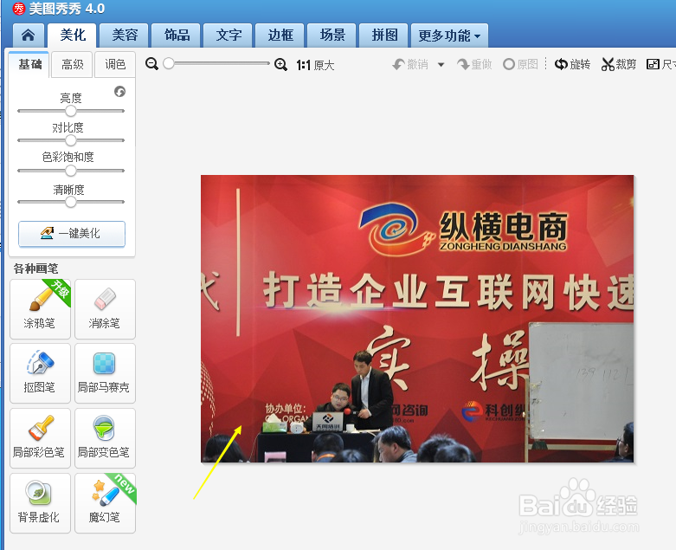
Task: Select the 局部变色笔 color change pen
Action: [x=105, y=438]
